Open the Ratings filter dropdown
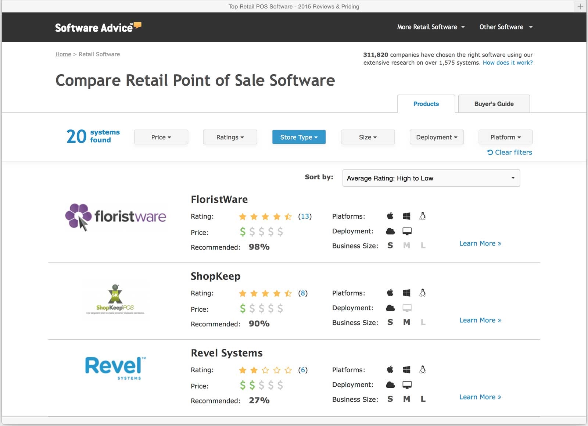 click(x=230, y=137)
